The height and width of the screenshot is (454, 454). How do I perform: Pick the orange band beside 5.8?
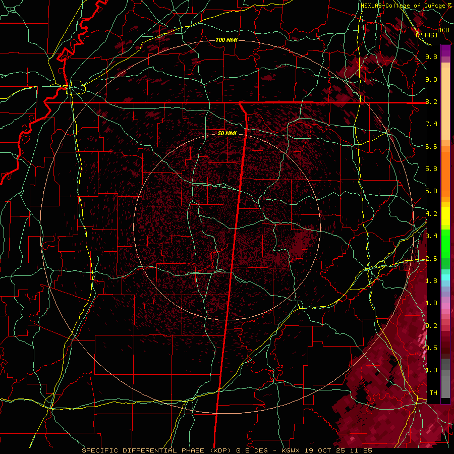point(445,174)
